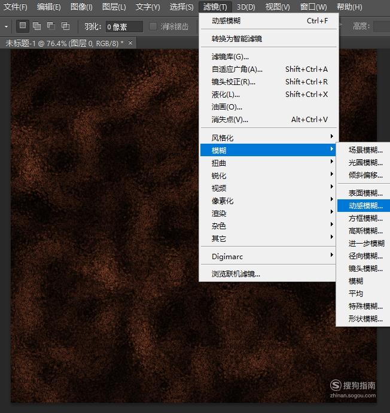
Task: Select the Add to Selection icon
Action: [x=36, y=26]
